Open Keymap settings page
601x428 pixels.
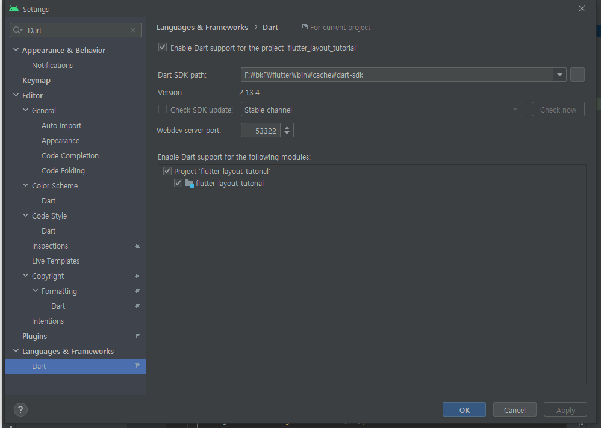36,81
